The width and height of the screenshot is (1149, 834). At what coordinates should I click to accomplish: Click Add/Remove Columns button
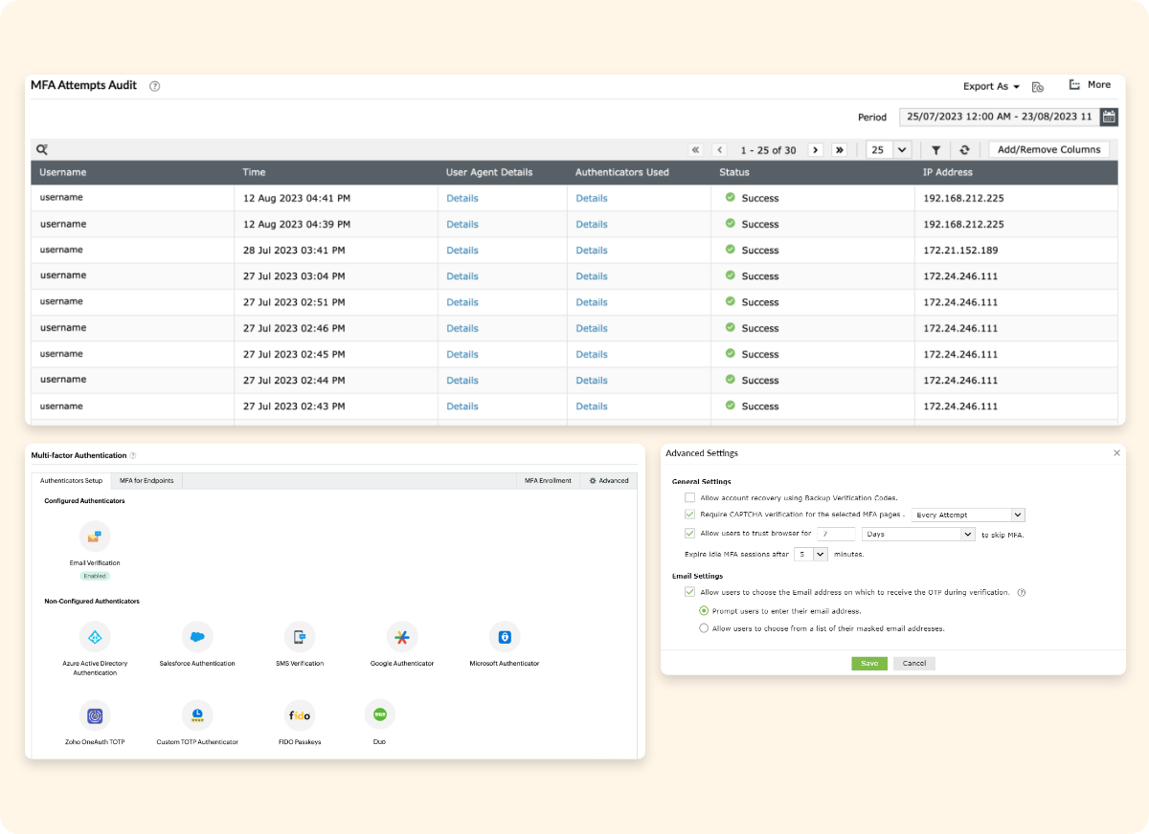pos(1049,150)
